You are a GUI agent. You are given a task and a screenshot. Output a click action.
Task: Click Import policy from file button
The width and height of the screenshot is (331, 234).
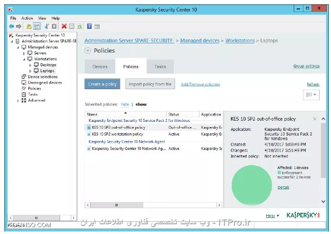click(150, 84)
